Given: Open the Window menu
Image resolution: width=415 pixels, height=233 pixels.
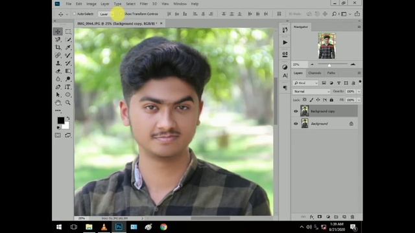Looking at the screenshot, I should [x=180, y=4].
